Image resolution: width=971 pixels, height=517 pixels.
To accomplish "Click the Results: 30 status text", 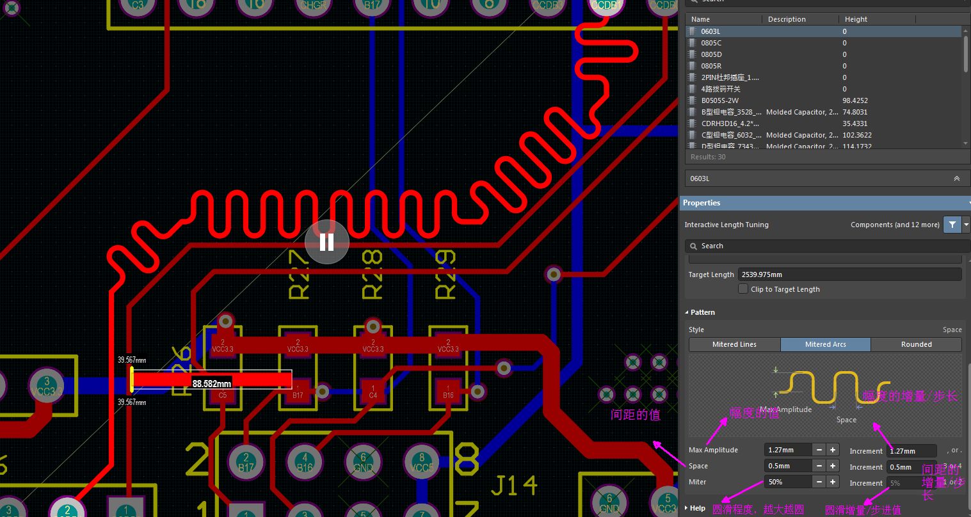I will click(708, 157).
